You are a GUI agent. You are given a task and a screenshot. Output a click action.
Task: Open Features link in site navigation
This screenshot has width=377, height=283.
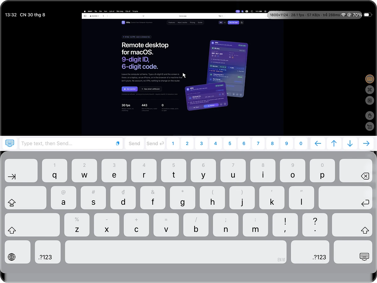coord(172,23)
